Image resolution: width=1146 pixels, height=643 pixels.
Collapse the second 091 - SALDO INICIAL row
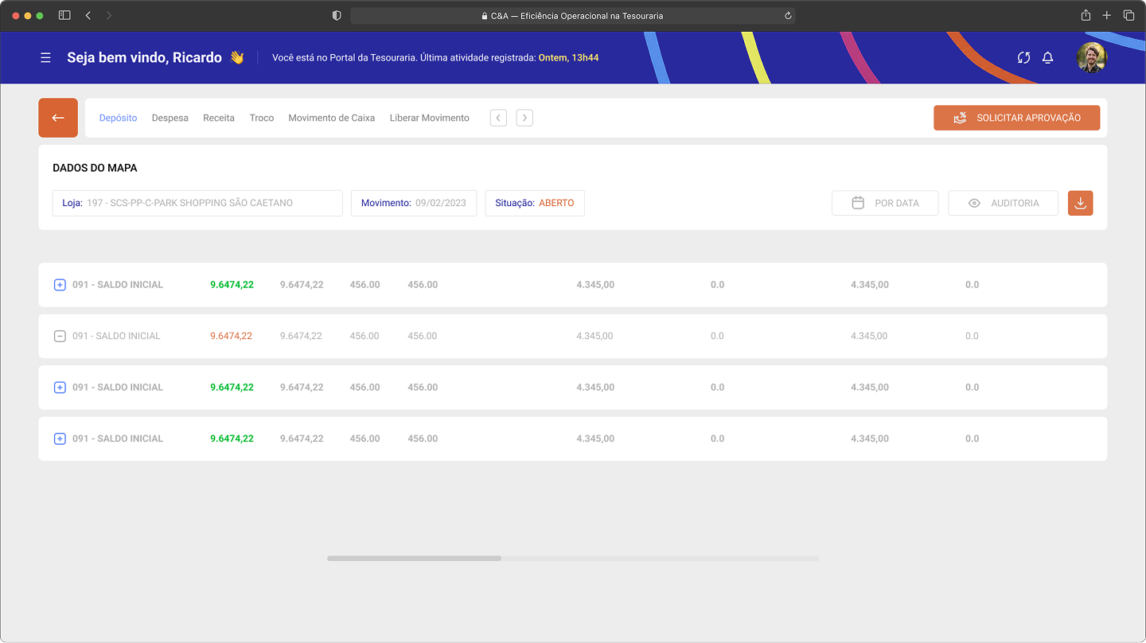pos(60,336)
